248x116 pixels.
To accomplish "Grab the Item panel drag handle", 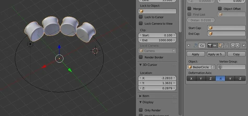I will click(174, 96).
